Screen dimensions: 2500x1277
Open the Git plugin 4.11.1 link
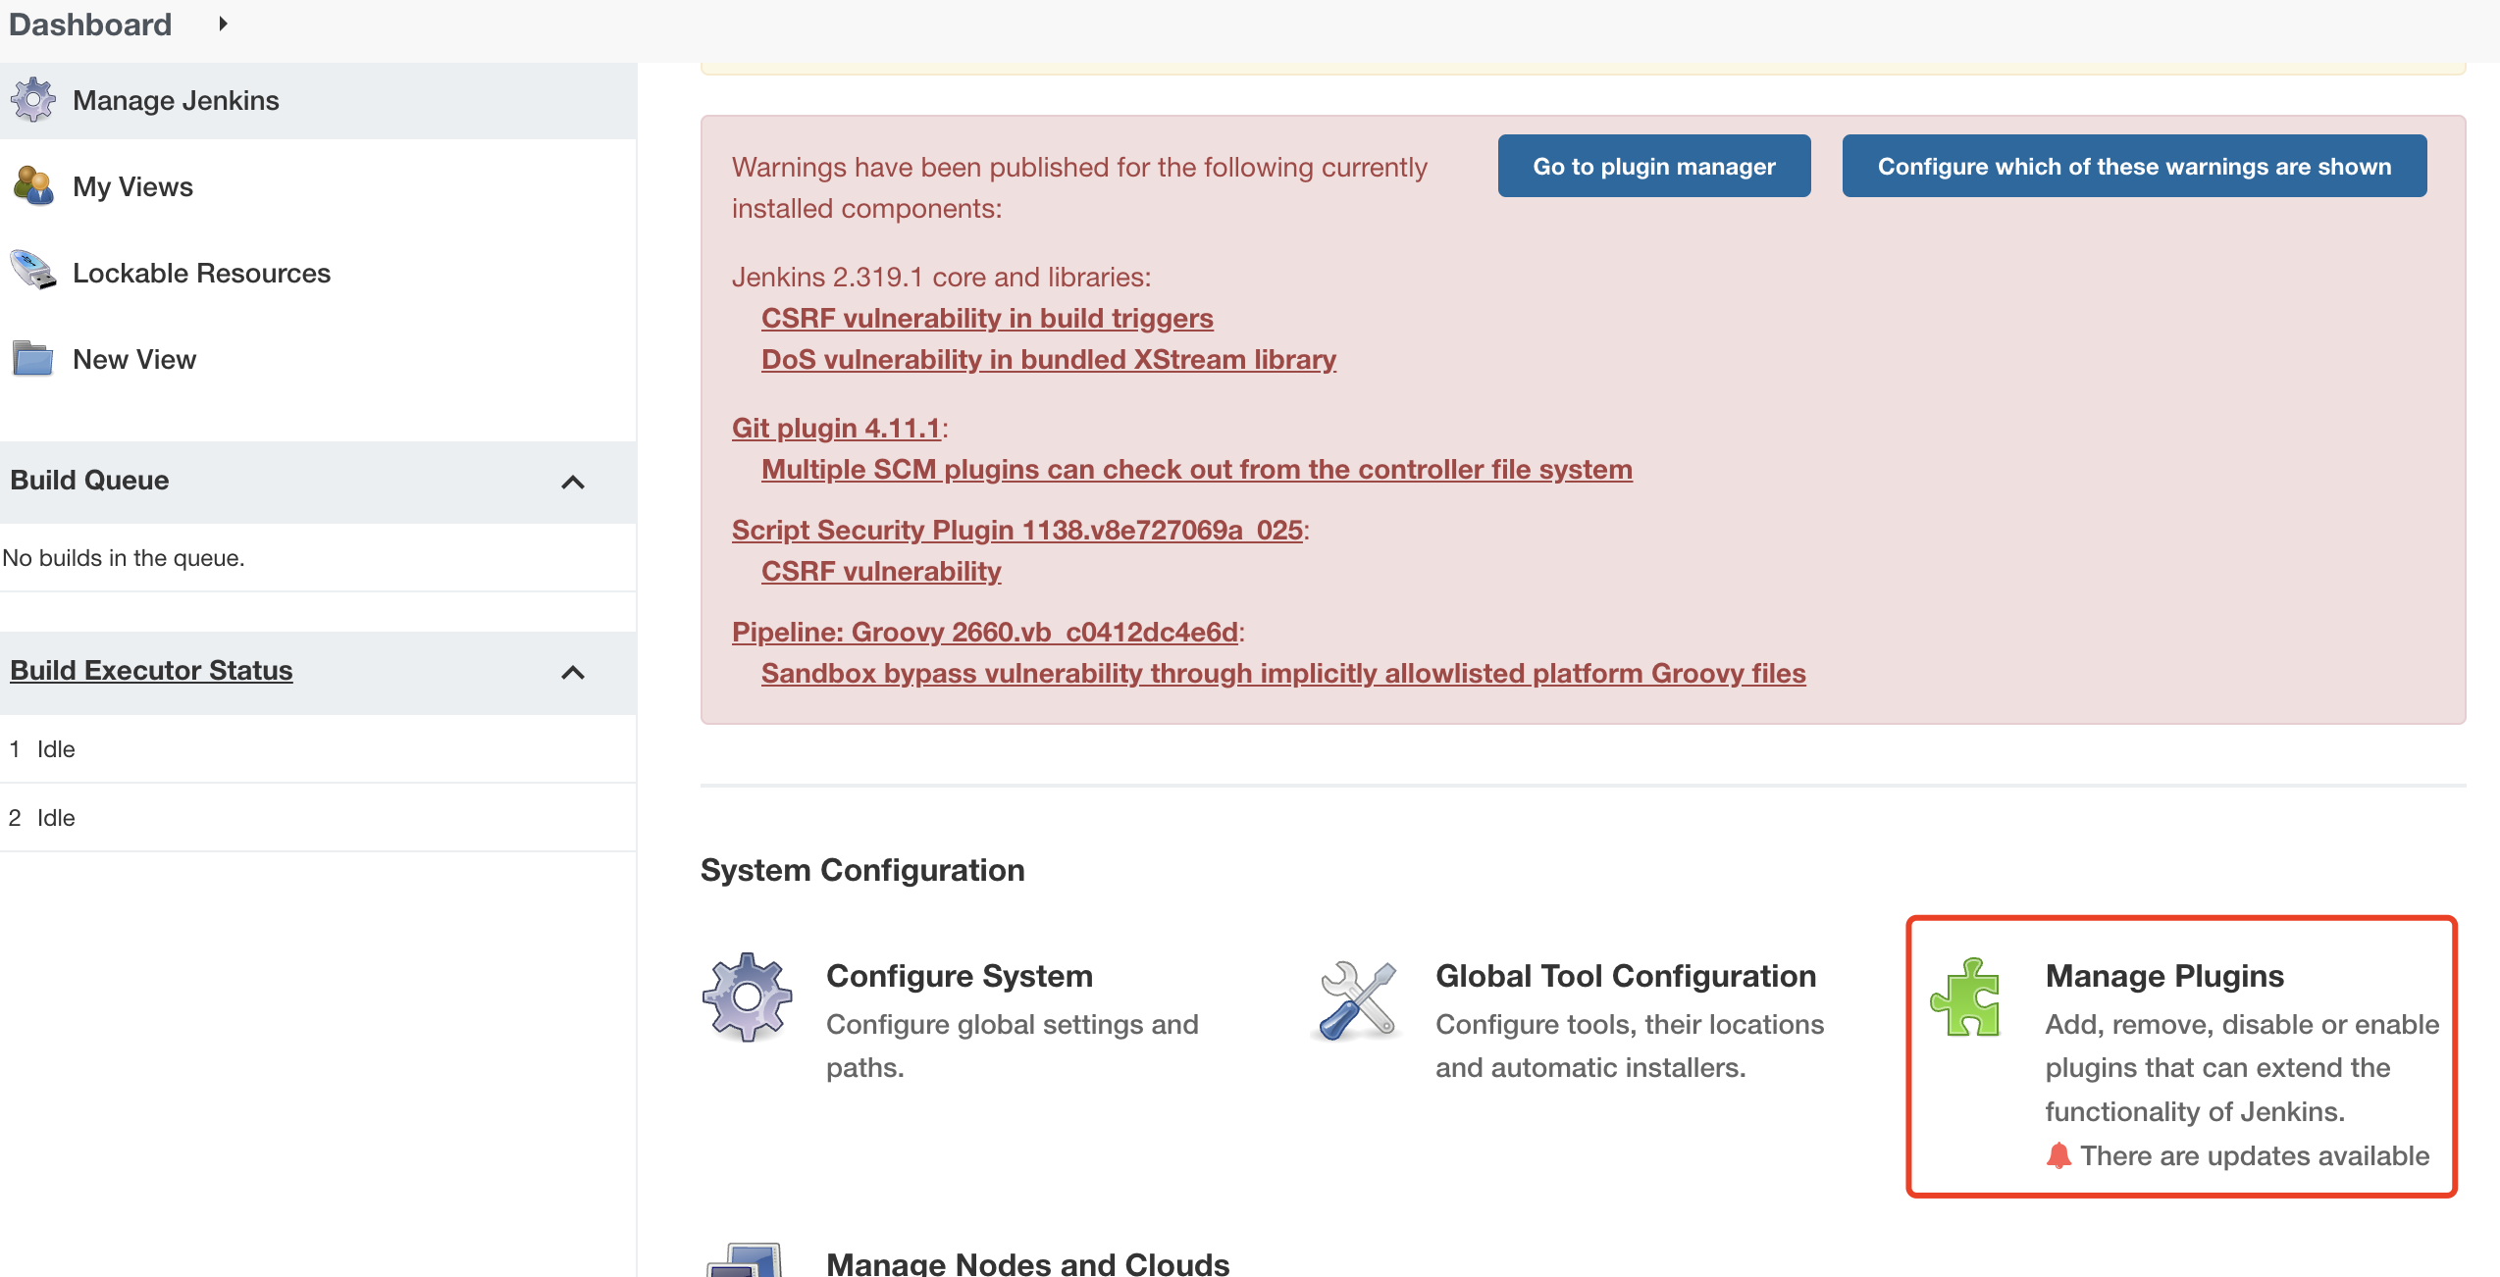836,428
